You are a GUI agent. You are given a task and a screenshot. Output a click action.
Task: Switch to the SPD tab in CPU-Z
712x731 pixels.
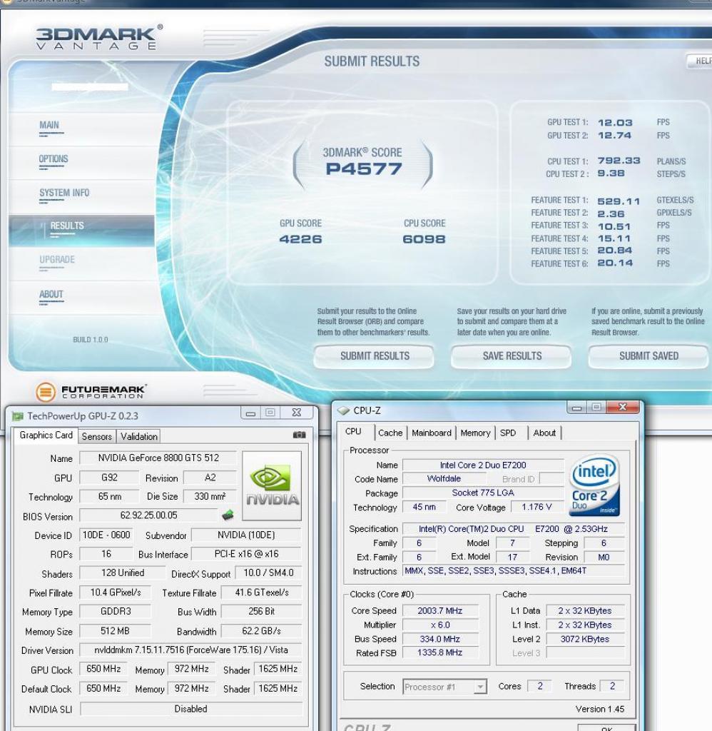coord(508,433)
